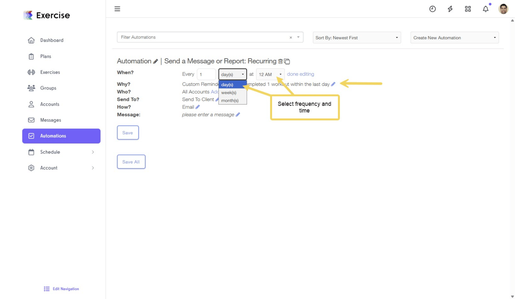Click the lightning bolt icon in header
This screenshot has width=532, height=299.
[x=450, y=9]
